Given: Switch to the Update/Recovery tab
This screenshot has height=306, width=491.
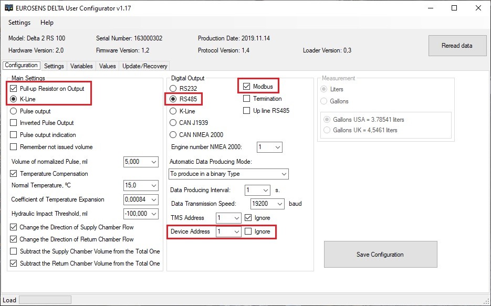Looking at the screenshot, I should click(x=145, y=66).
